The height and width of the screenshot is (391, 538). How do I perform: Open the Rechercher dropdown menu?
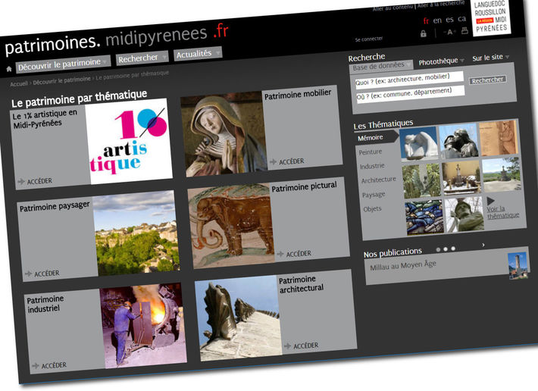142,58
